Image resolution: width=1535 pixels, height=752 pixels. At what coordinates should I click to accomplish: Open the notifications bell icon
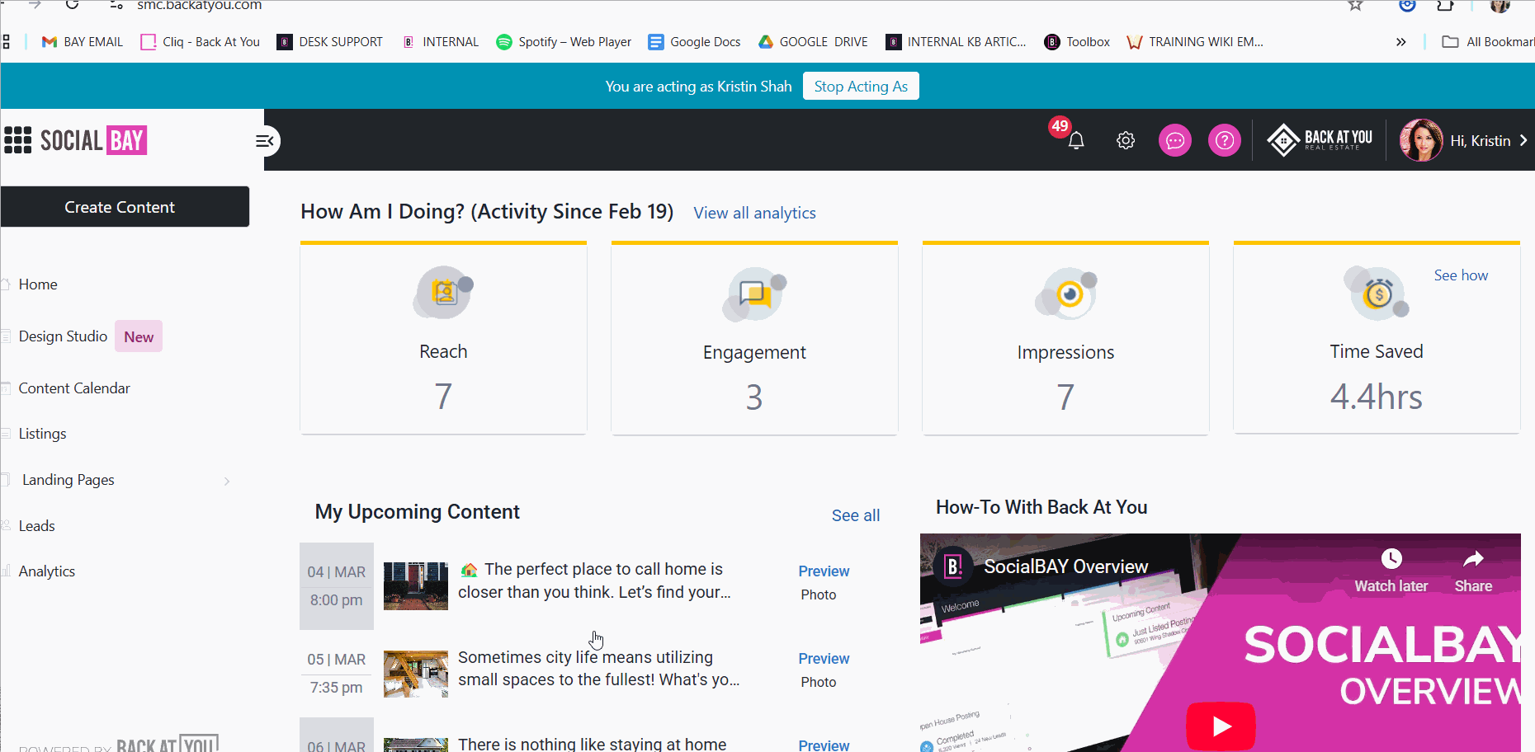coord(1075,140)
